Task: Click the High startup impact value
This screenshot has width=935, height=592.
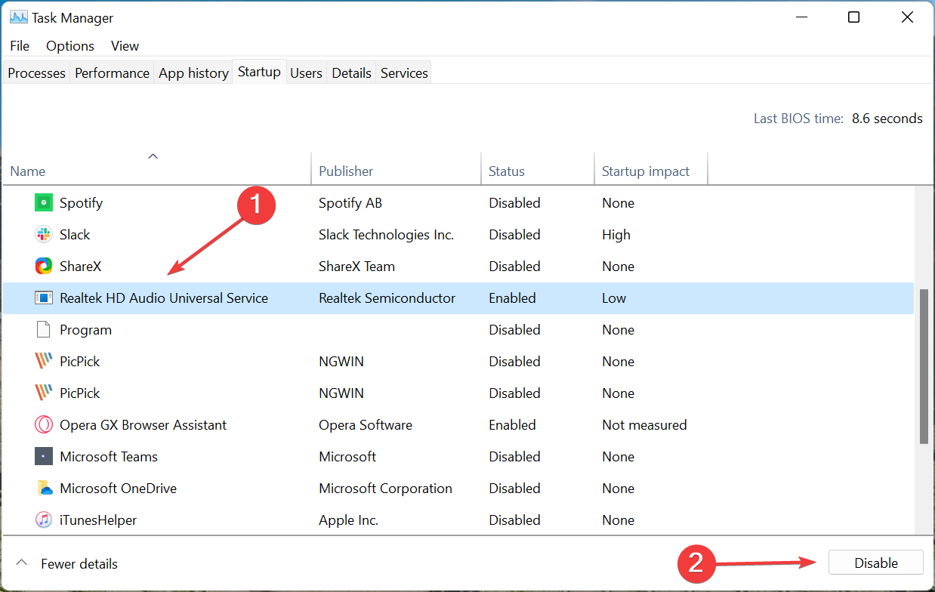Action: pos(616,235)
